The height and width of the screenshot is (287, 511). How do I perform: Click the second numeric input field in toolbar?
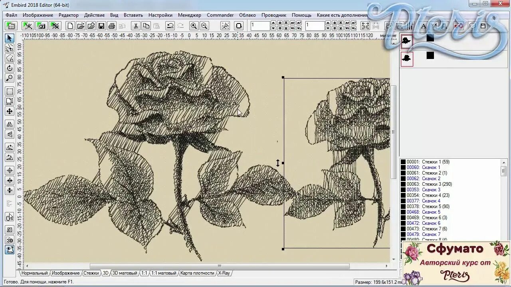pyautogui.click(x=315, y=26)
